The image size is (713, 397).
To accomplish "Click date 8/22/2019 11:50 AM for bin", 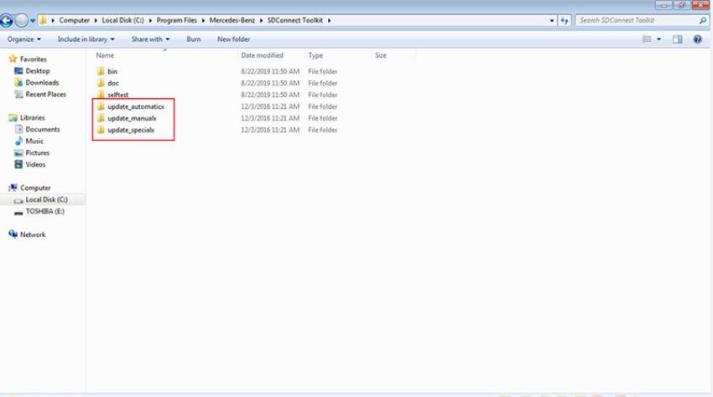I will pyautogui.click(x=270, y=71).
